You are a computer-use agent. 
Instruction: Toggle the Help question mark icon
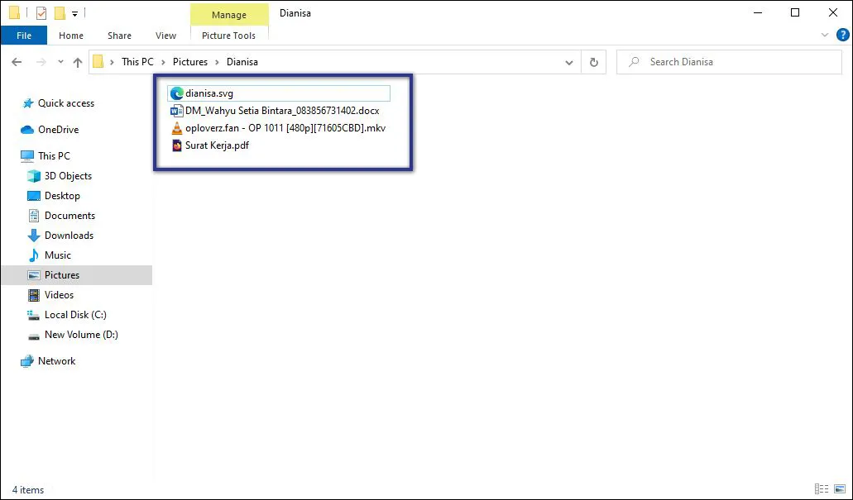tap(843, 35)
